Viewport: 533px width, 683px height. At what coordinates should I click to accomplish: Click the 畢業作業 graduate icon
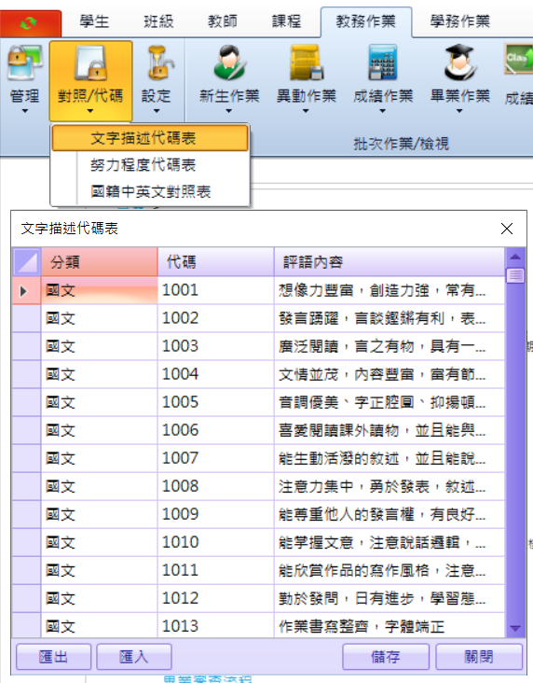pos(460,63)
